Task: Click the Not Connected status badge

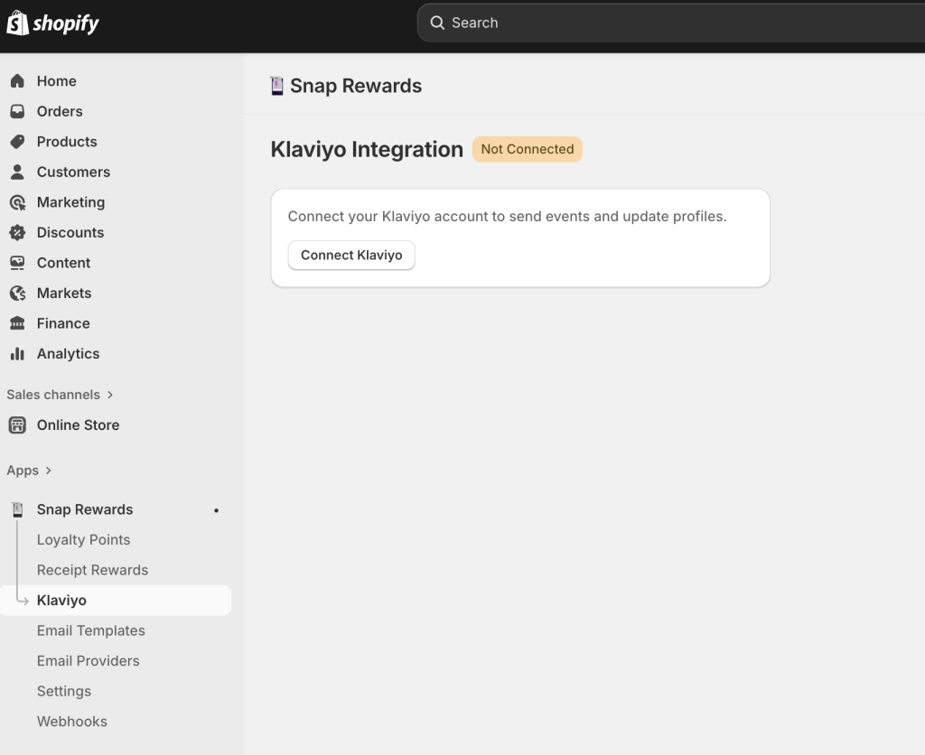Action: click(527, 149)
